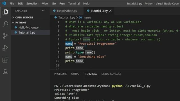Click the comment on line 1
Image resolution: width=180 pixels, height=101 pixels.
coord(103,22)
